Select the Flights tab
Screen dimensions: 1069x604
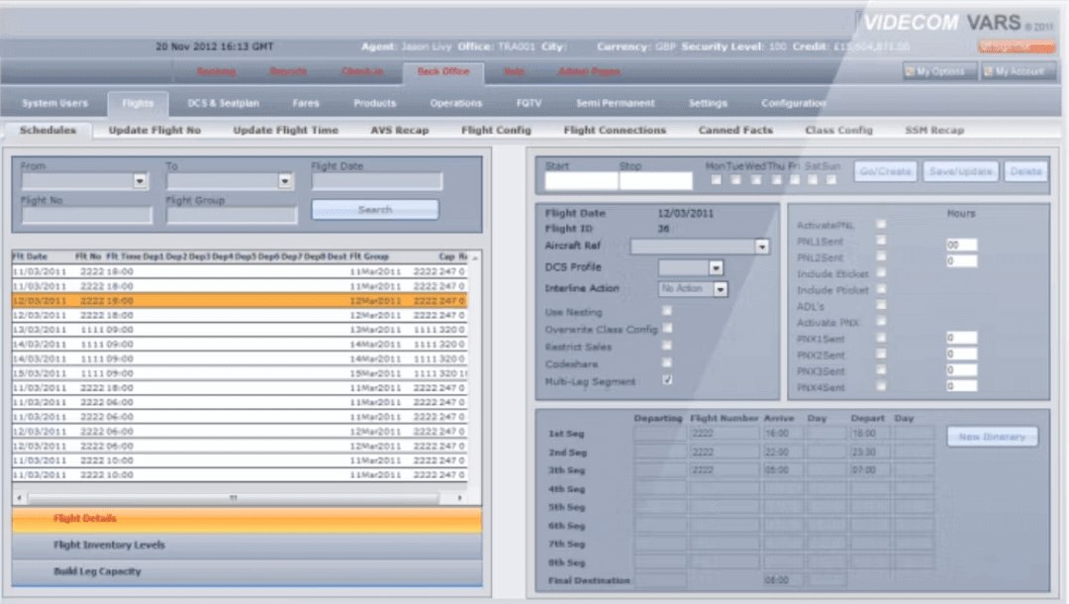click(138, 103)
